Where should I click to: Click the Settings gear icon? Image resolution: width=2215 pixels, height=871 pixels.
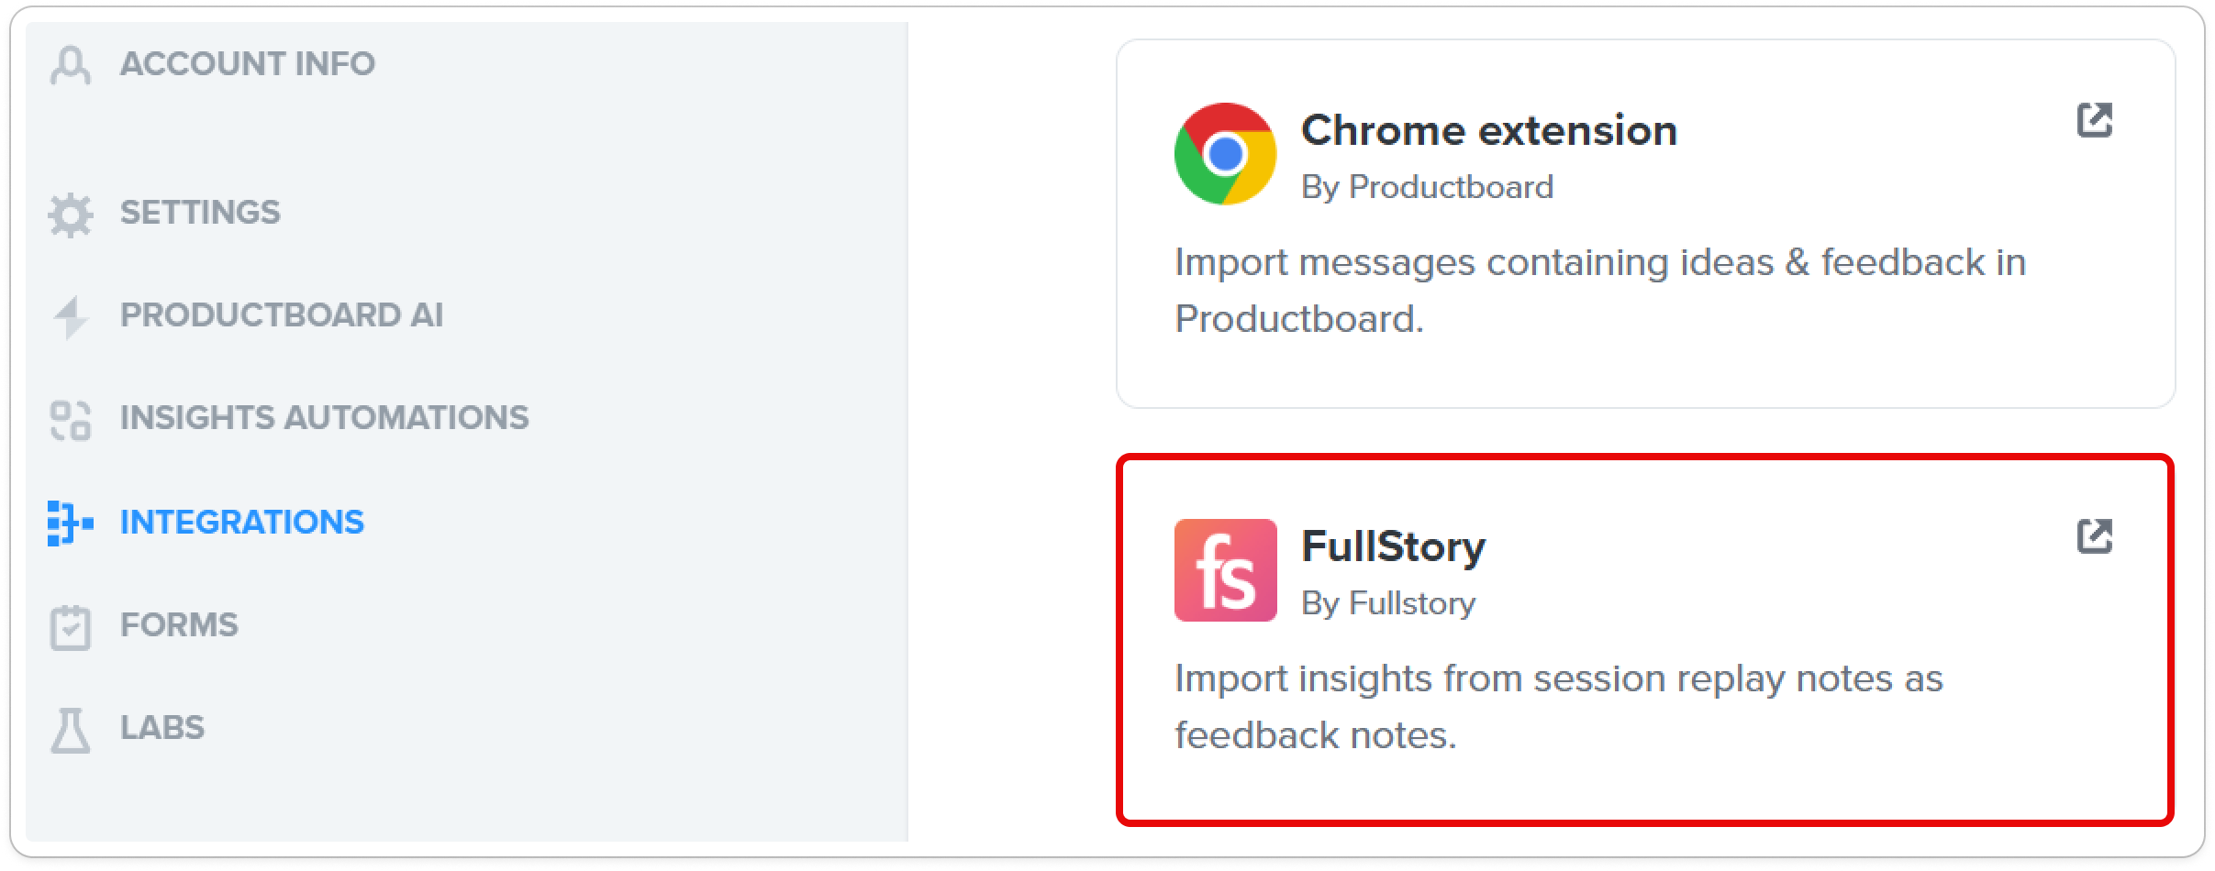click(71, 215)
